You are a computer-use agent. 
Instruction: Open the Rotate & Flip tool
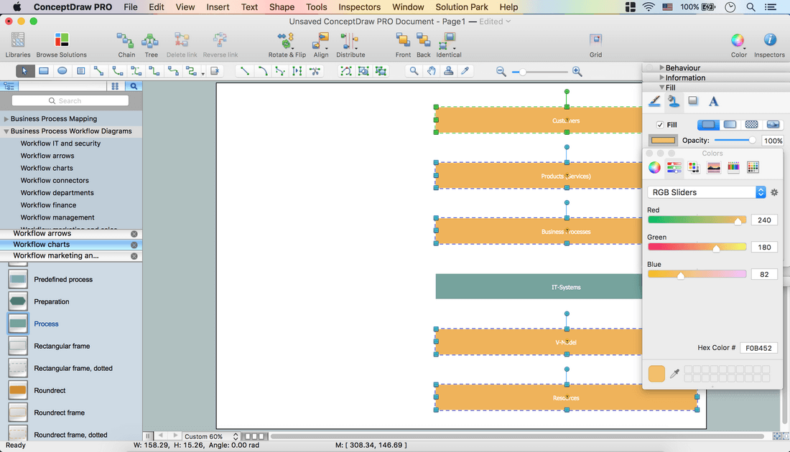tap(287, 41)
